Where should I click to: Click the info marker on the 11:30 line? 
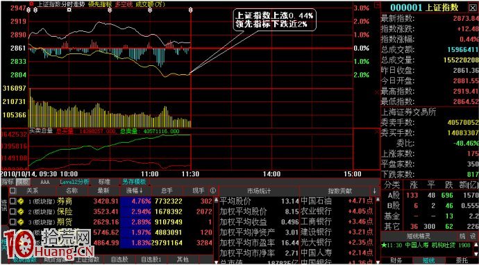[x=191, y=10]
